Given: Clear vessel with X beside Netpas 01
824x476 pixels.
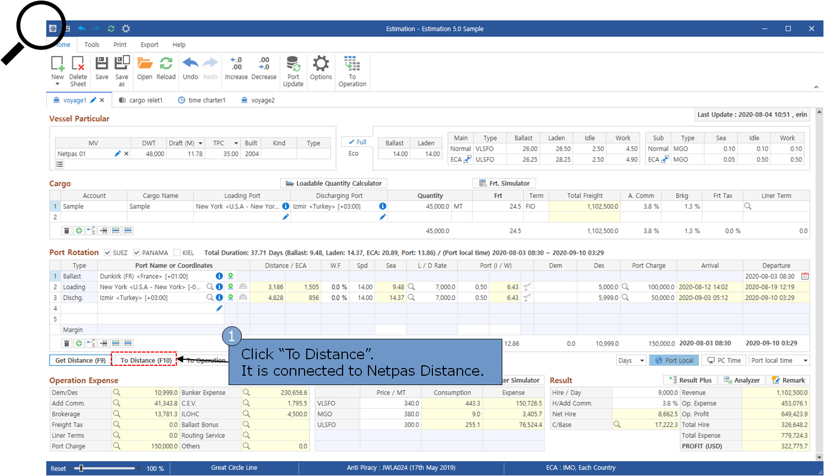Looking at the screenshot, I should (x=126, y=154).
